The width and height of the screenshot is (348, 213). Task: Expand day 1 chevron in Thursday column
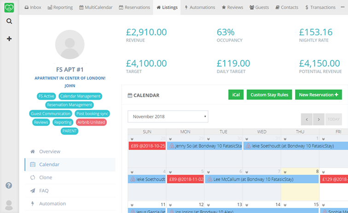click(x=285, y=139)
